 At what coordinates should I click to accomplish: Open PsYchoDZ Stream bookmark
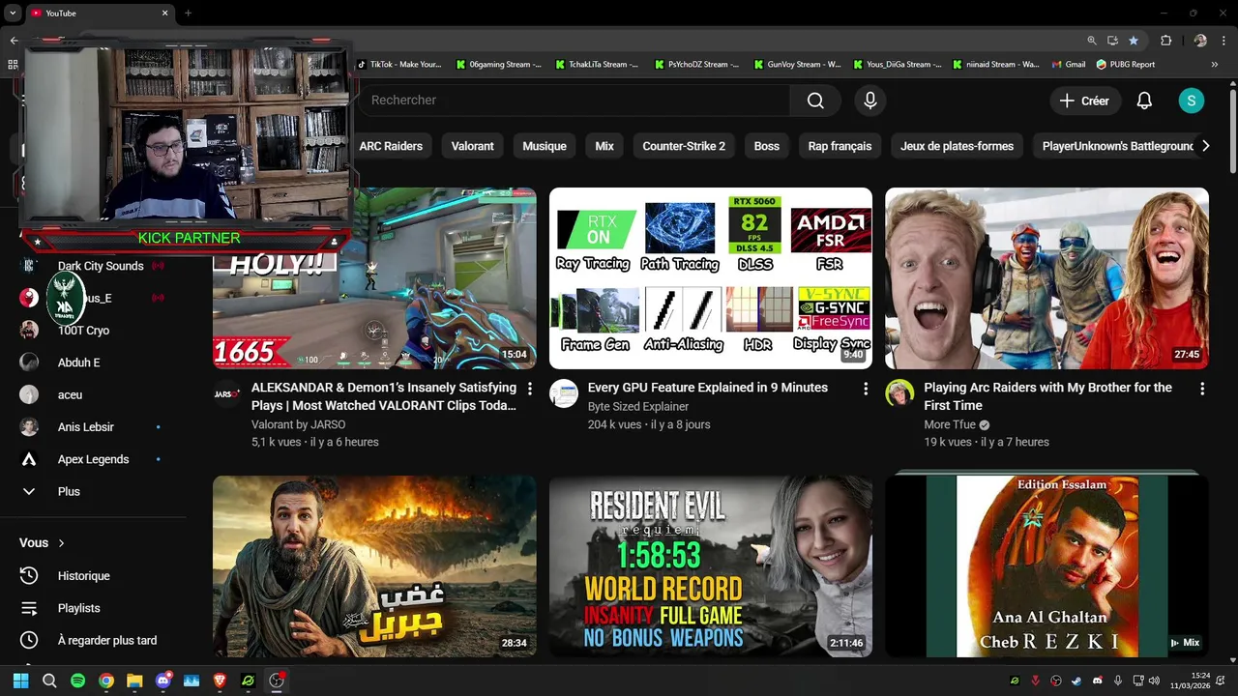[697, 65]
